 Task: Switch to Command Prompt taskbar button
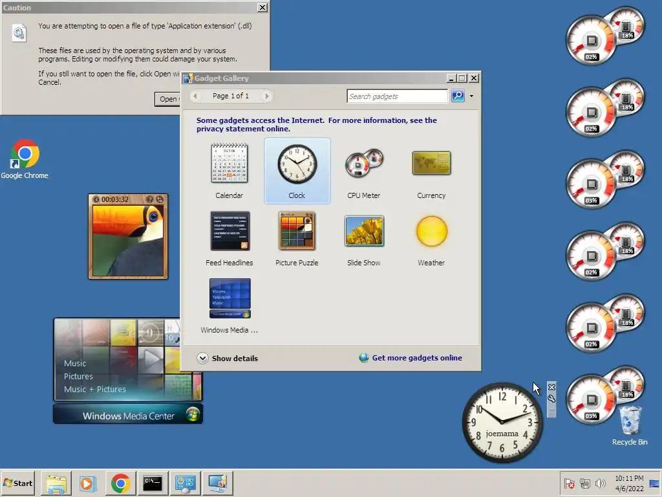(x=153, y=483)
